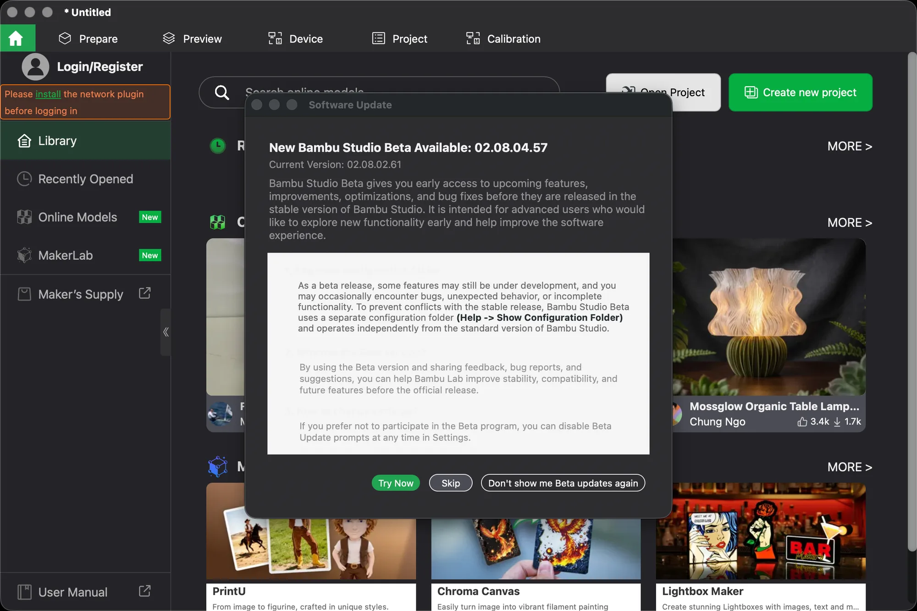Select Library in the sidebar
Screen dimensions: 917x611
85,141
